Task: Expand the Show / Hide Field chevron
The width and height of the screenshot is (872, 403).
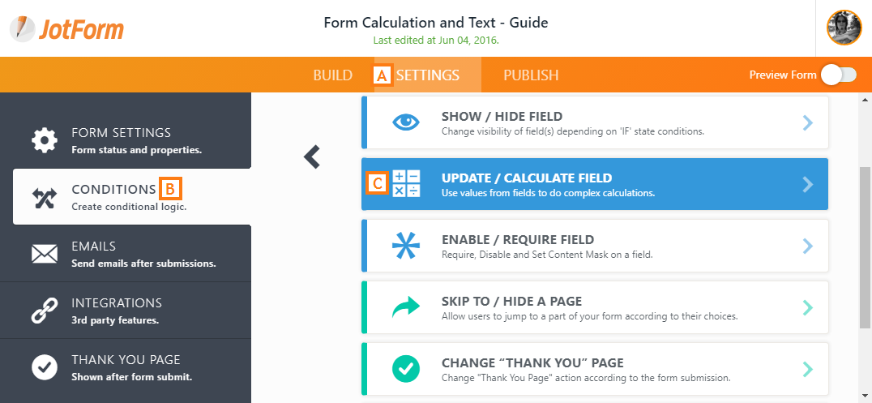Action: pos(807,122)
